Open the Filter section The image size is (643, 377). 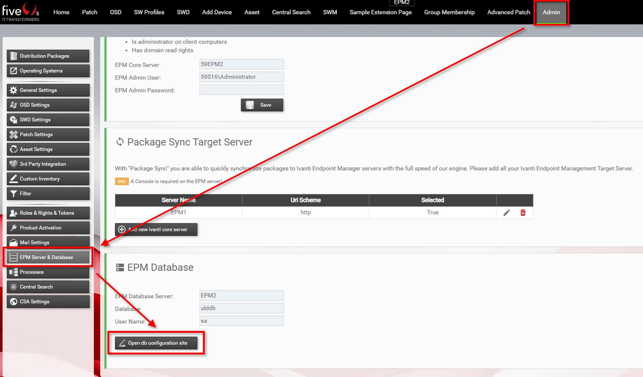[48, 194]
